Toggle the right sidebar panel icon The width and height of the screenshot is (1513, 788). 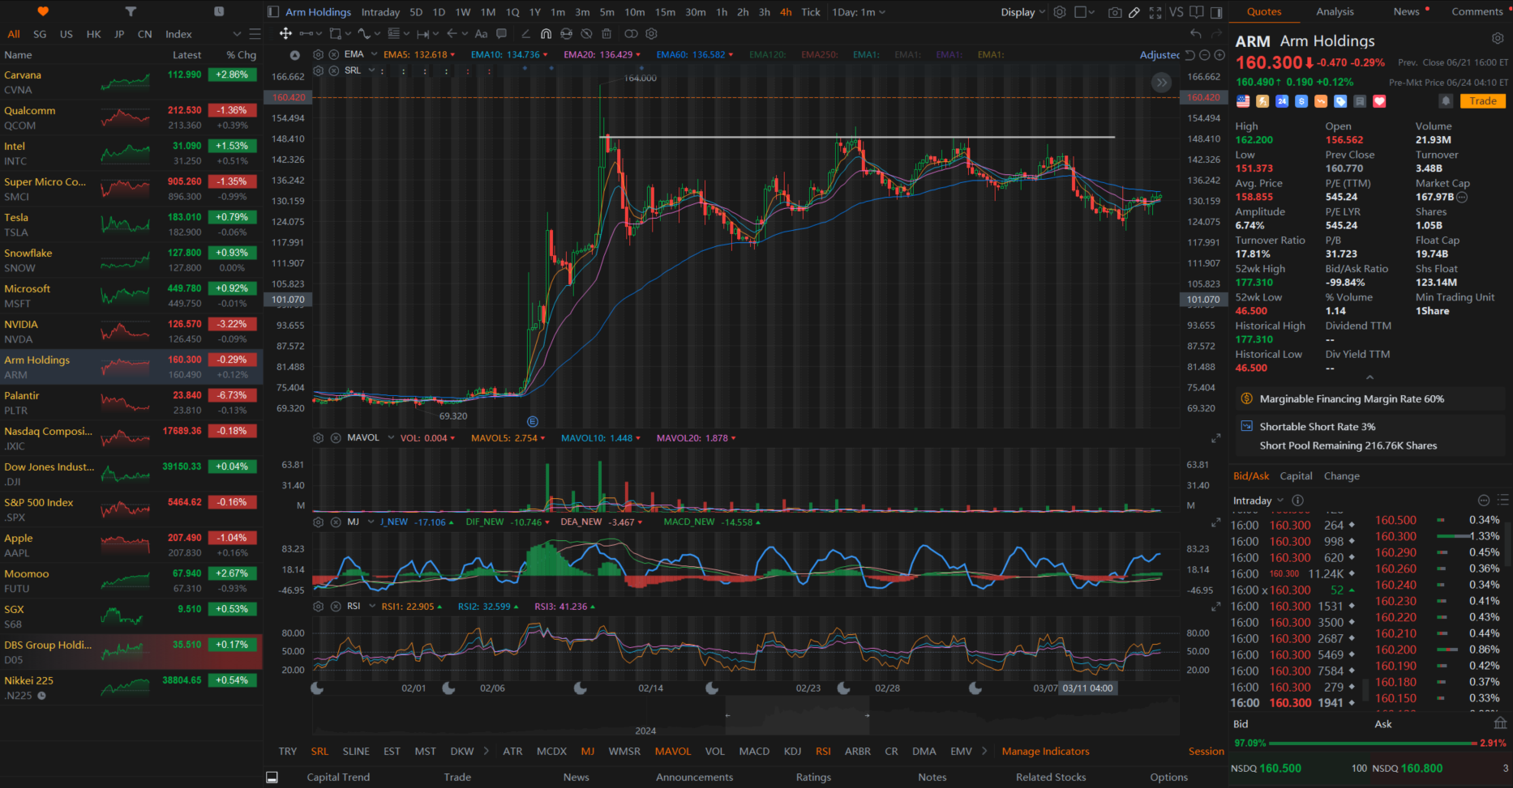(x=1216, y=12)
